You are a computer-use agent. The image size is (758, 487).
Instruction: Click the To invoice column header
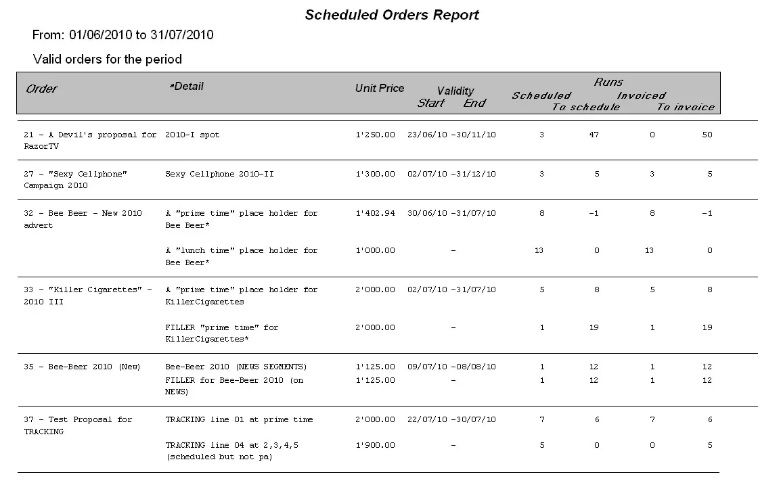click(x=686, y=107)
